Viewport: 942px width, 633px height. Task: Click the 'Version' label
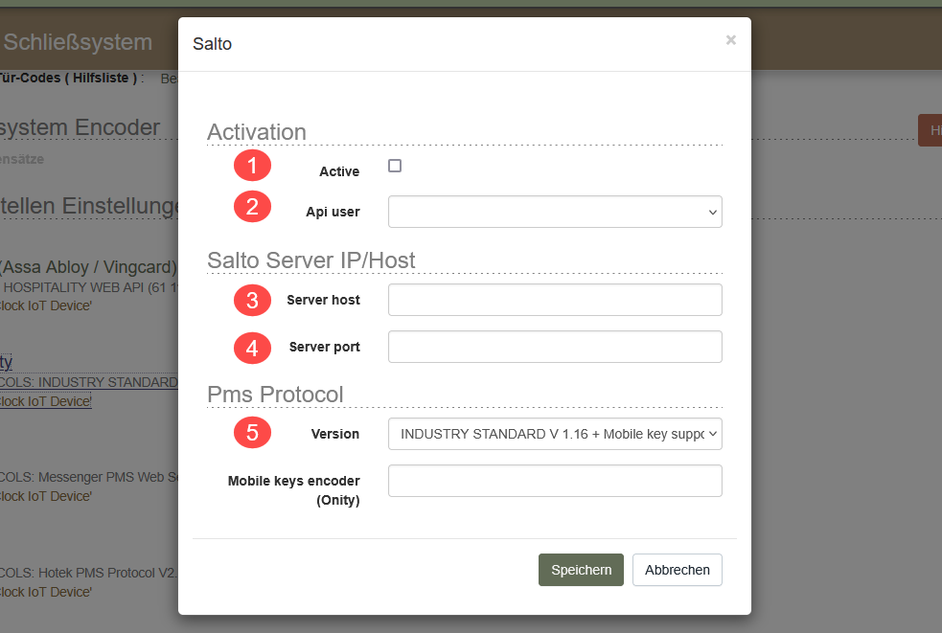coord(335,434)
